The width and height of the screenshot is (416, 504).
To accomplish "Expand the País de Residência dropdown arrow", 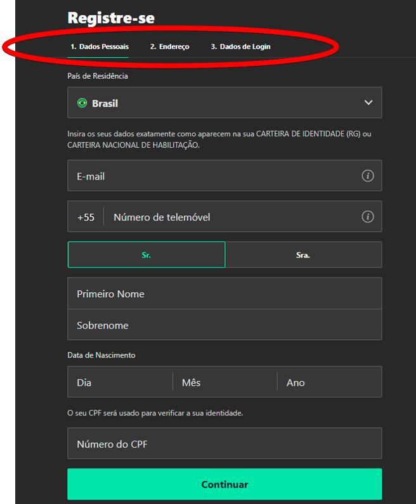I will 368,103.
